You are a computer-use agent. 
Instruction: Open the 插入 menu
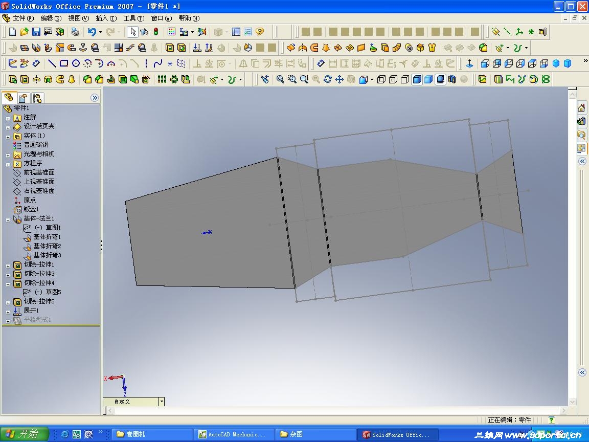click(x=106, y=18)
